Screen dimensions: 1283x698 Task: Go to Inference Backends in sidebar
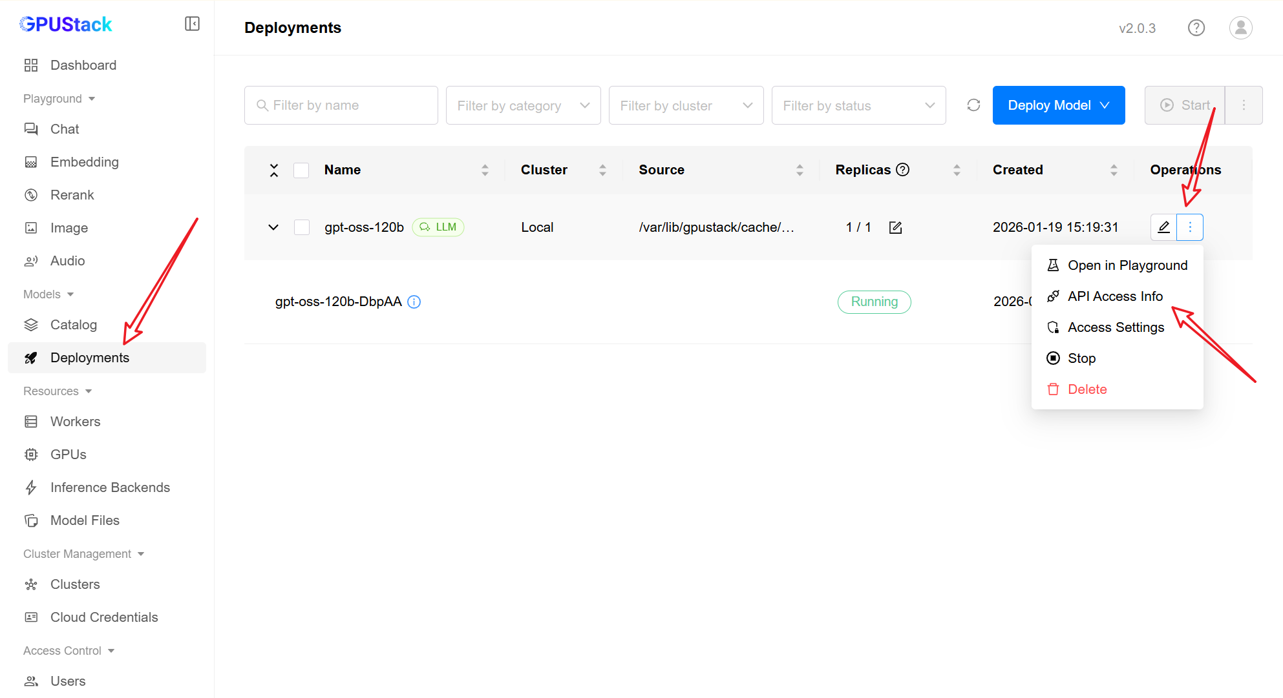pyautogui.click(x=110, y=488)
